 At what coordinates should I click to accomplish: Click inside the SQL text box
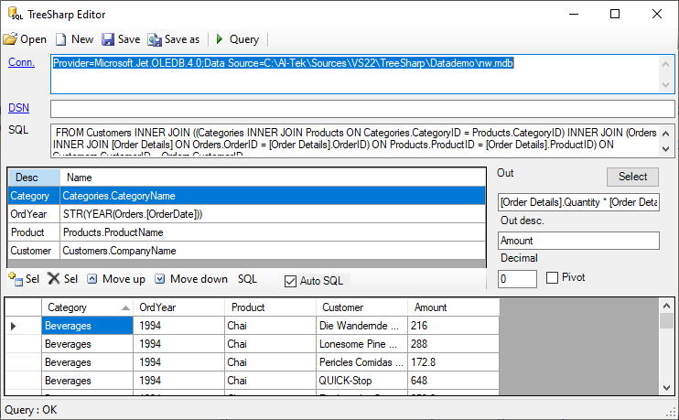click(363, 141)
